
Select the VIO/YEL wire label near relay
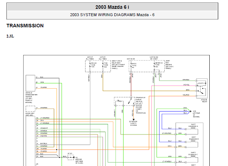186,85
